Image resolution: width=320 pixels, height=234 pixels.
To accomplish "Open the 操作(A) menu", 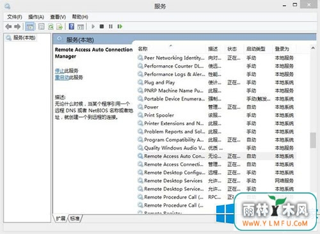I will pos(36,17).
